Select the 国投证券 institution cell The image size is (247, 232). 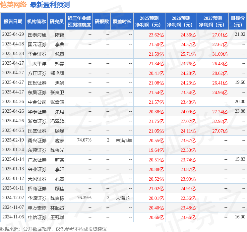pos(37,83)
